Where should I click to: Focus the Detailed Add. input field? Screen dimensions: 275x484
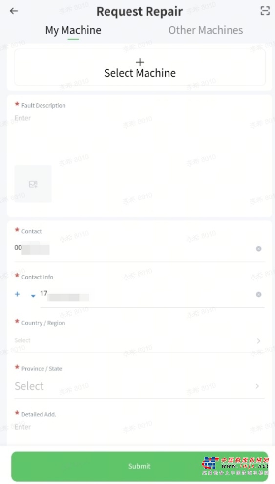point(139,427)
